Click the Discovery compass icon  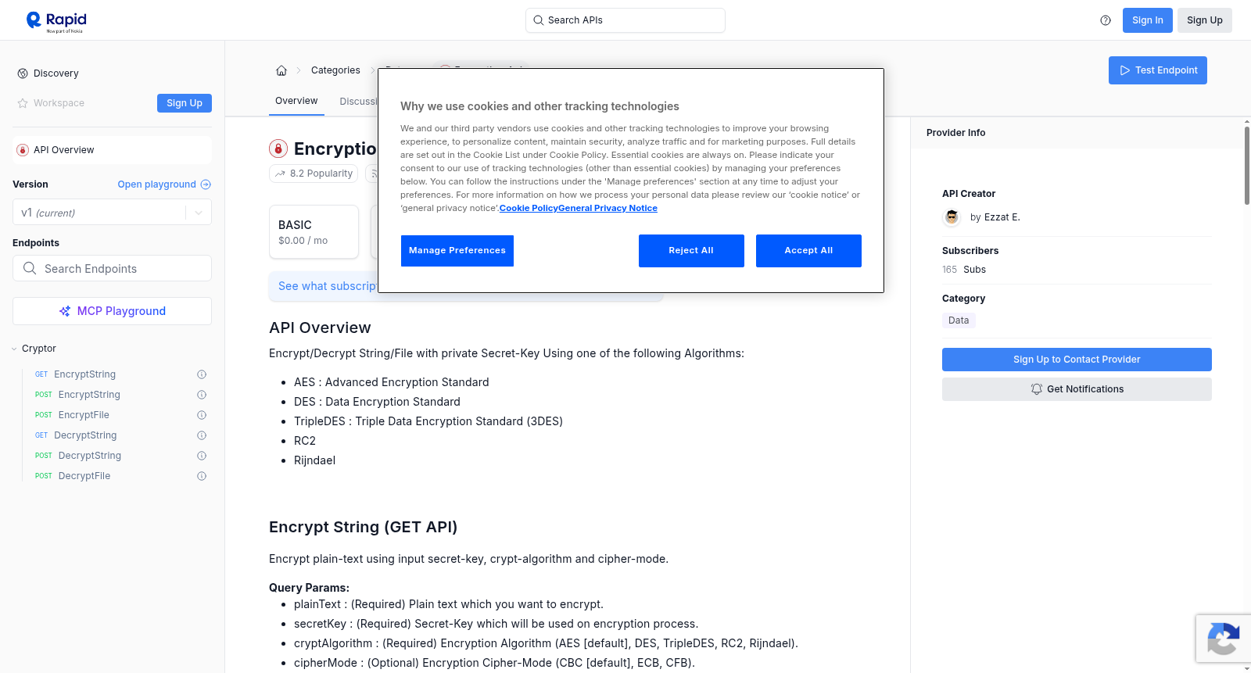23,73
